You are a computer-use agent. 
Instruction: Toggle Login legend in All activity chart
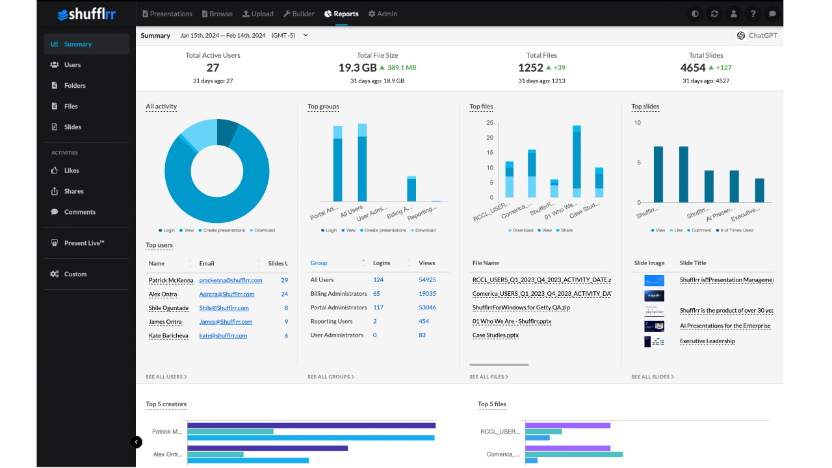167,230
